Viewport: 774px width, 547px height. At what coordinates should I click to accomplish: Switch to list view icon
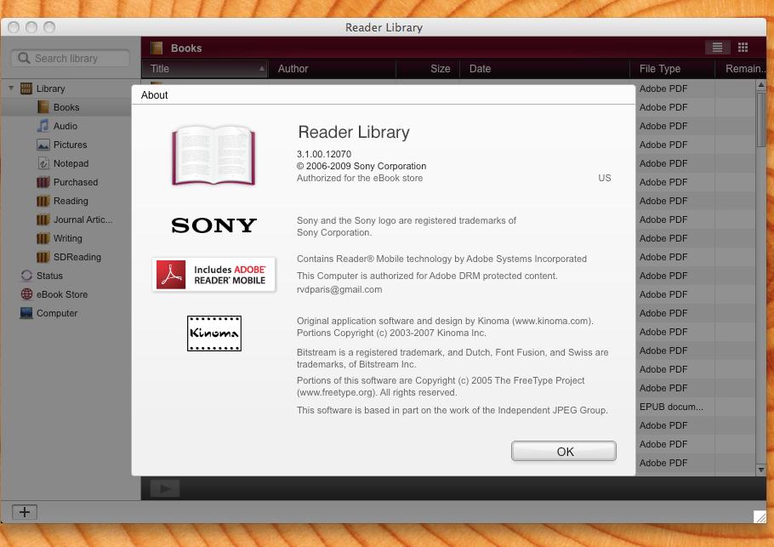[x=717, y=48]
